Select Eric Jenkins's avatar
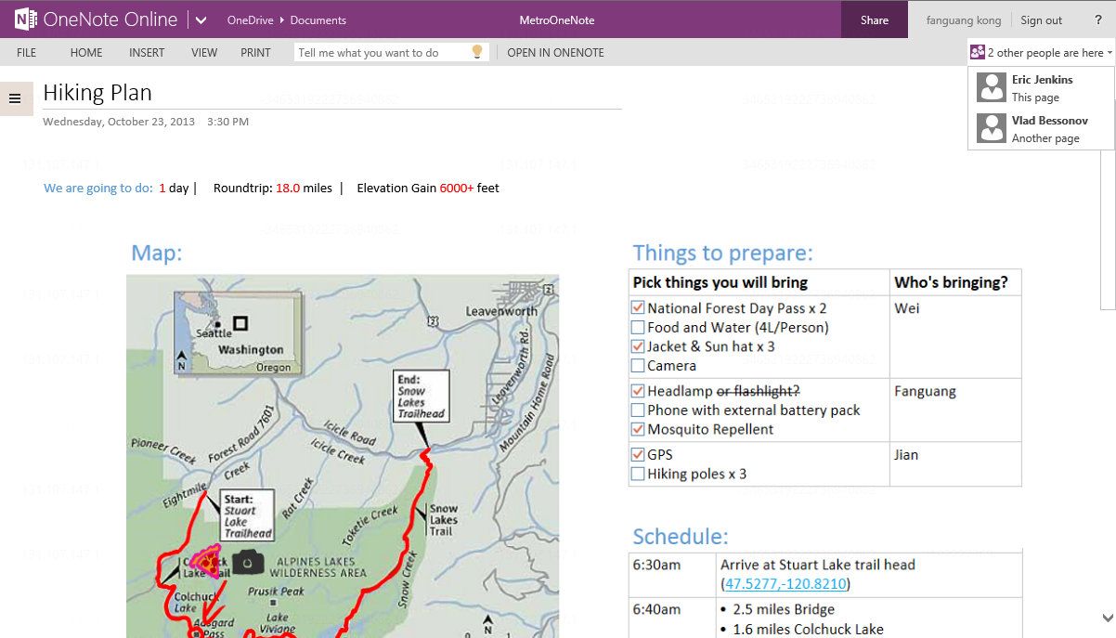 click(x=991, y=86)
